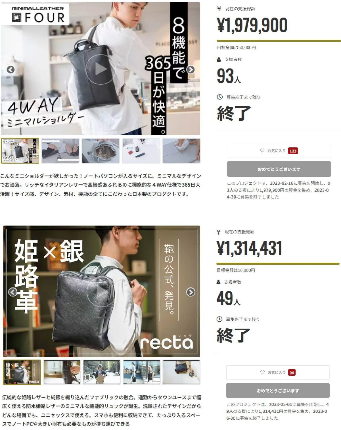Viewport: 341px width, 430px height.
Task: Click the top おめでとうございます button
Action: 279,169
